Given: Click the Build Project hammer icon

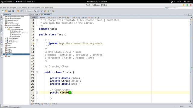Looking at the screenshot, I should click(42, 11).
